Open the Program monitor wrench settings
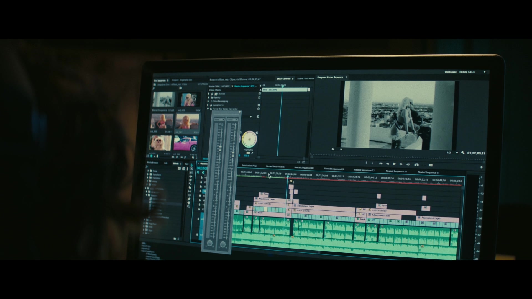This screenshot has width=532, height=299. coord(463,153)
